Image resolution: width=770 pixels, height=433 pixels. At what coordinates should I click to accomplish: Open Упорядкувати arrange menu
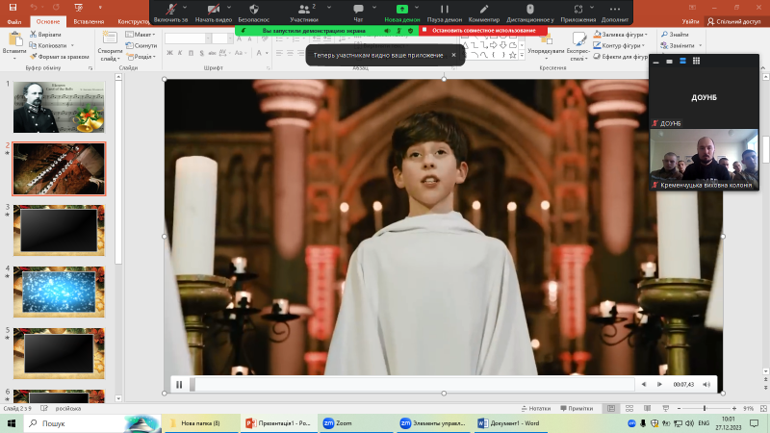point(546,45)
